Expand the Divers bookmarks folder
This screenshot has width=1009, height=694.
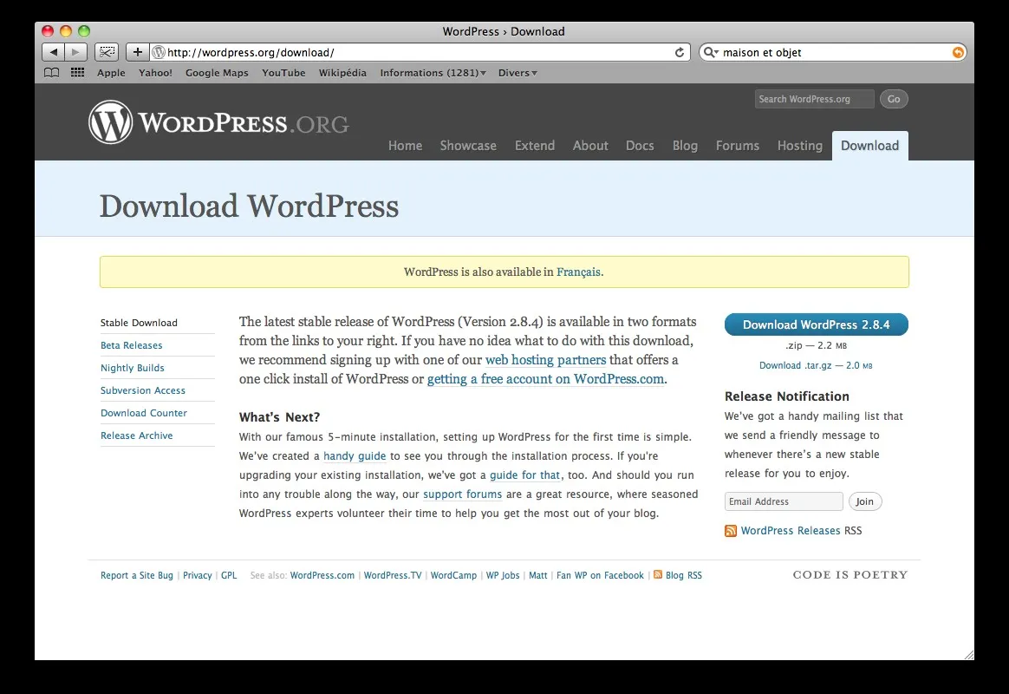click(518, 73)
